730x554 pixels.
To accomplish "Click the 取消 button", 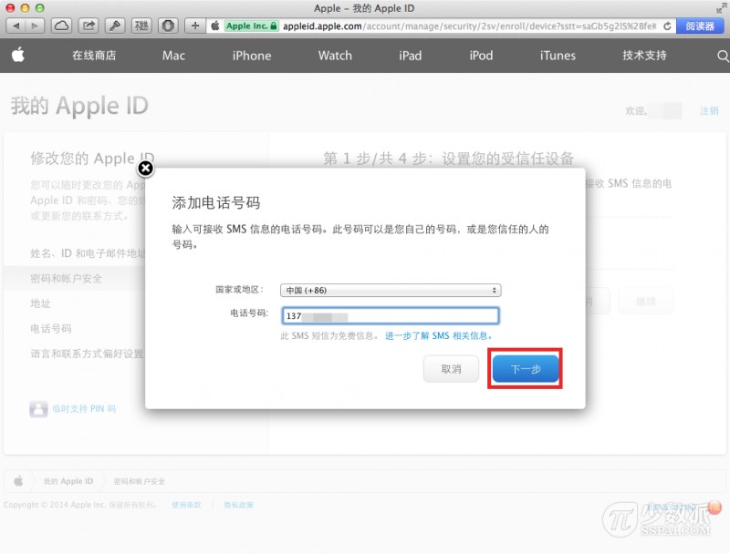I will (451, 369).
